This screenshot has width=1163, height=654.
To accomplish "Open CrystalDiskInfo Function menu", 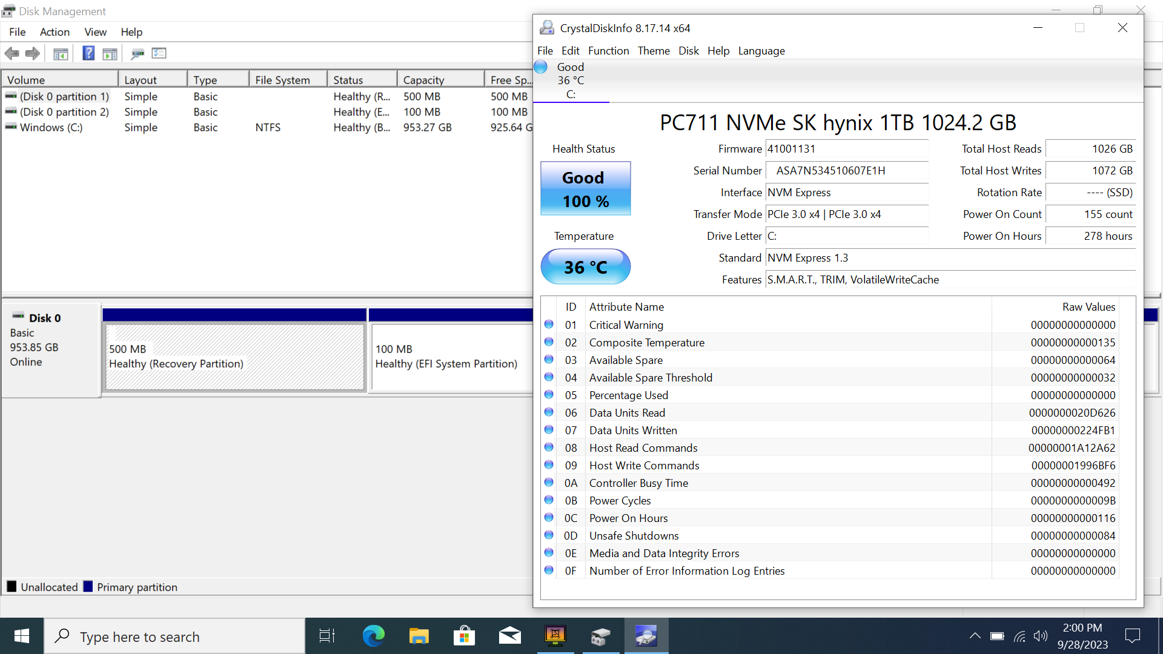I will tap(608, 51).
